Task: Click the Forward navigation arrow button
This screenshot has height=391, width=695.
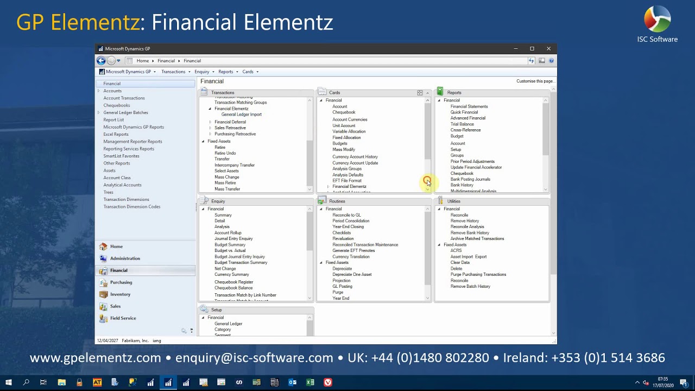Action: [111, 61]
